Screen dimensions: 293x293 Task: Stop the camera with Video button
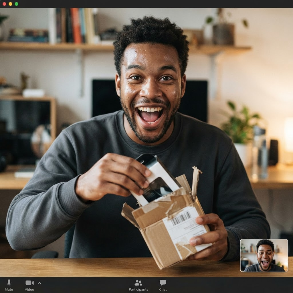29,285
